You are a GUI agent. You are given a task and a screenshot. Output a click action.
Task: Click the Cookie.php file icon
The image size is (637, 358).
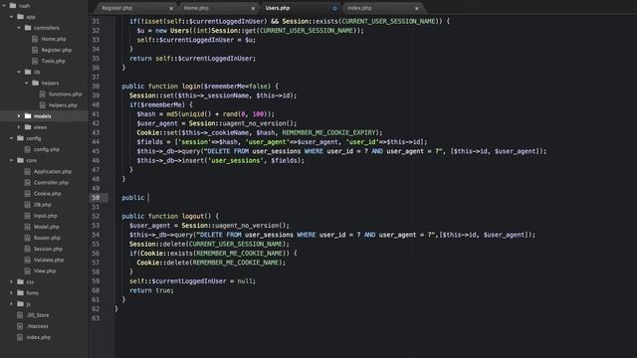28,194
